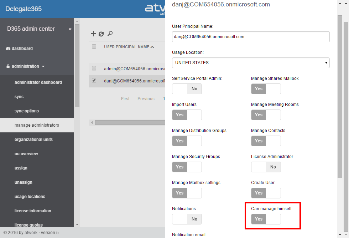Click the Previous pagination link
This screenshot has width=349, height=238.
coord(146,99)
